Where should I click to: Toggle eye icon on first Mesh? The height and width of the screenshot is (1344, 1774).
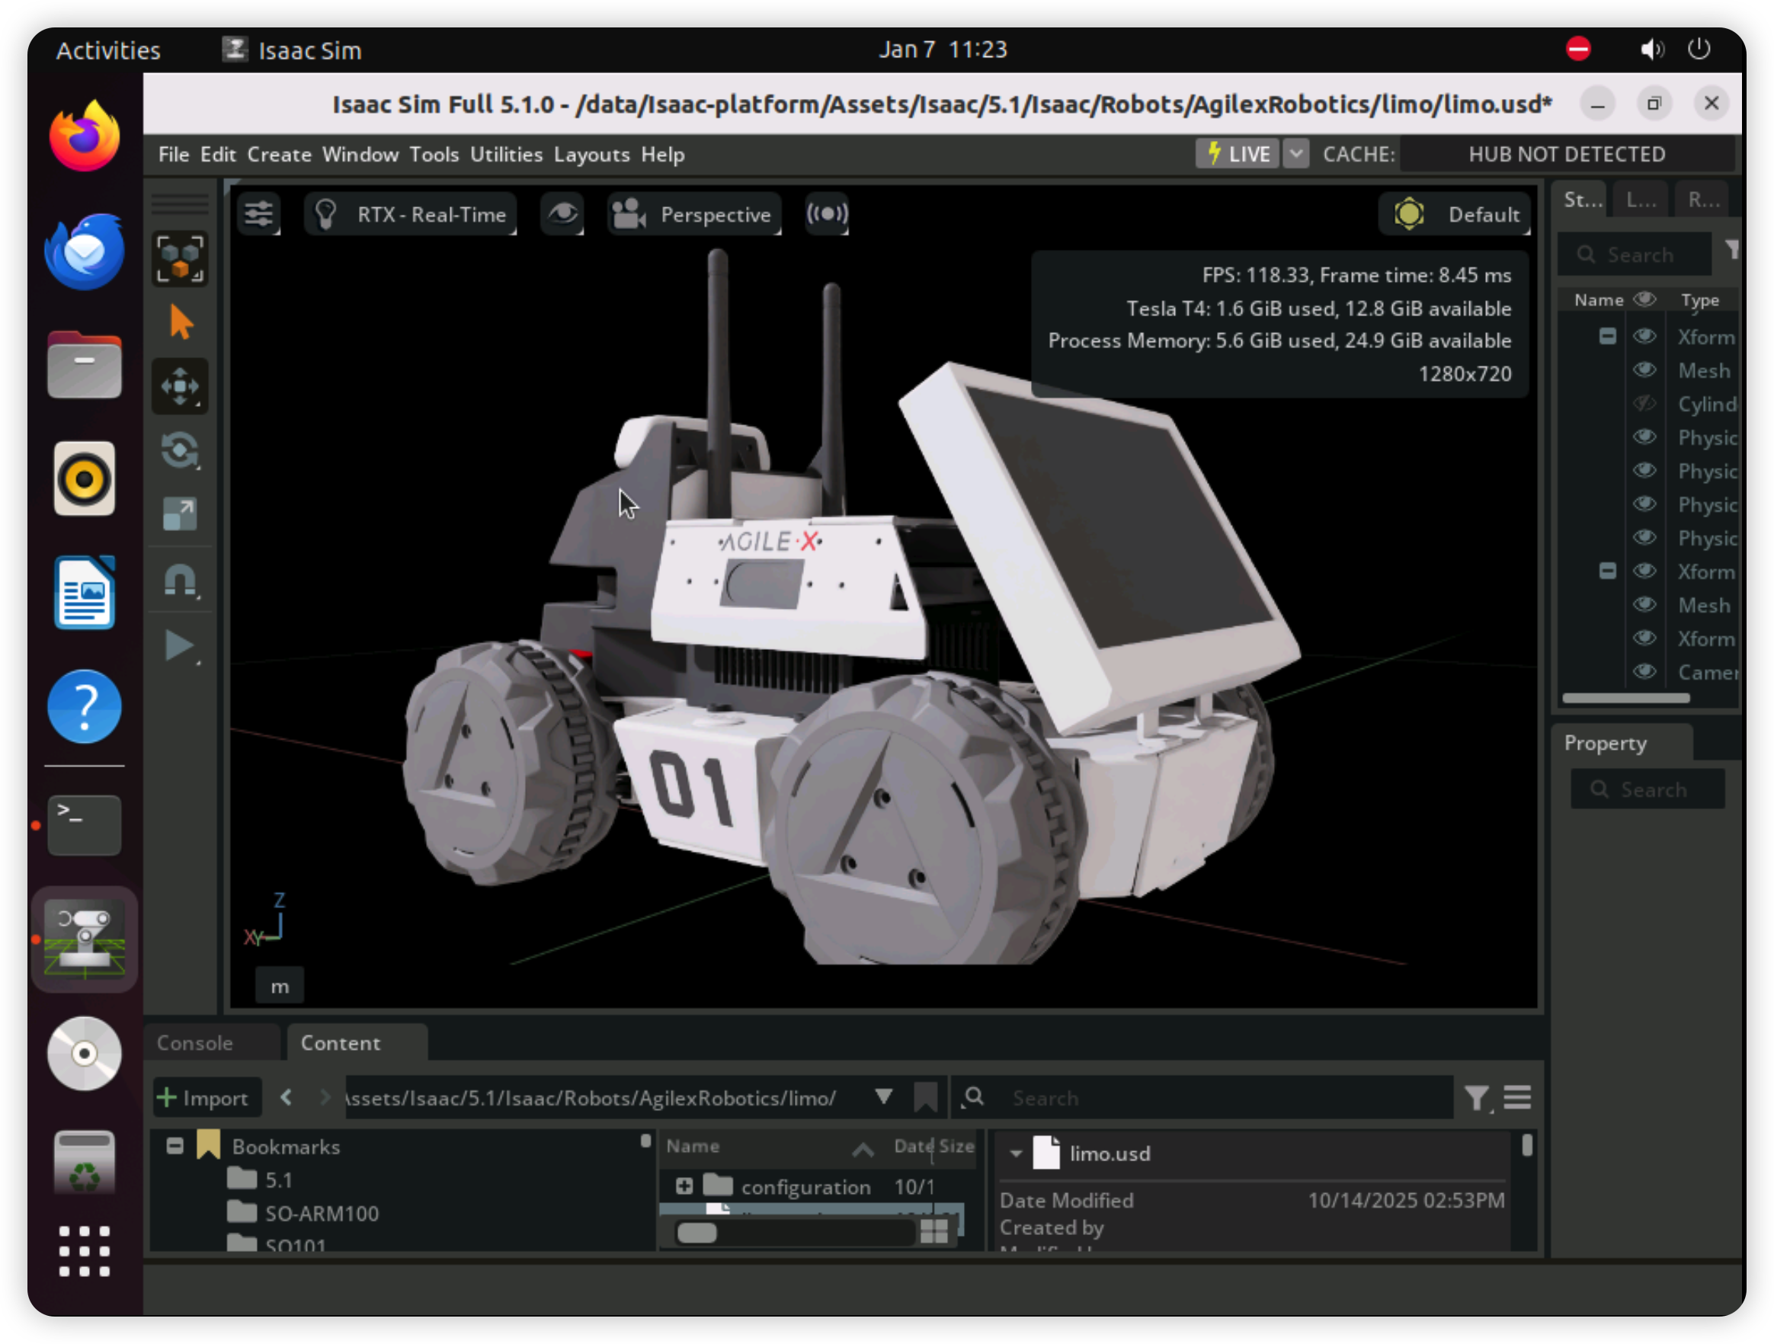coord(1644,370)
